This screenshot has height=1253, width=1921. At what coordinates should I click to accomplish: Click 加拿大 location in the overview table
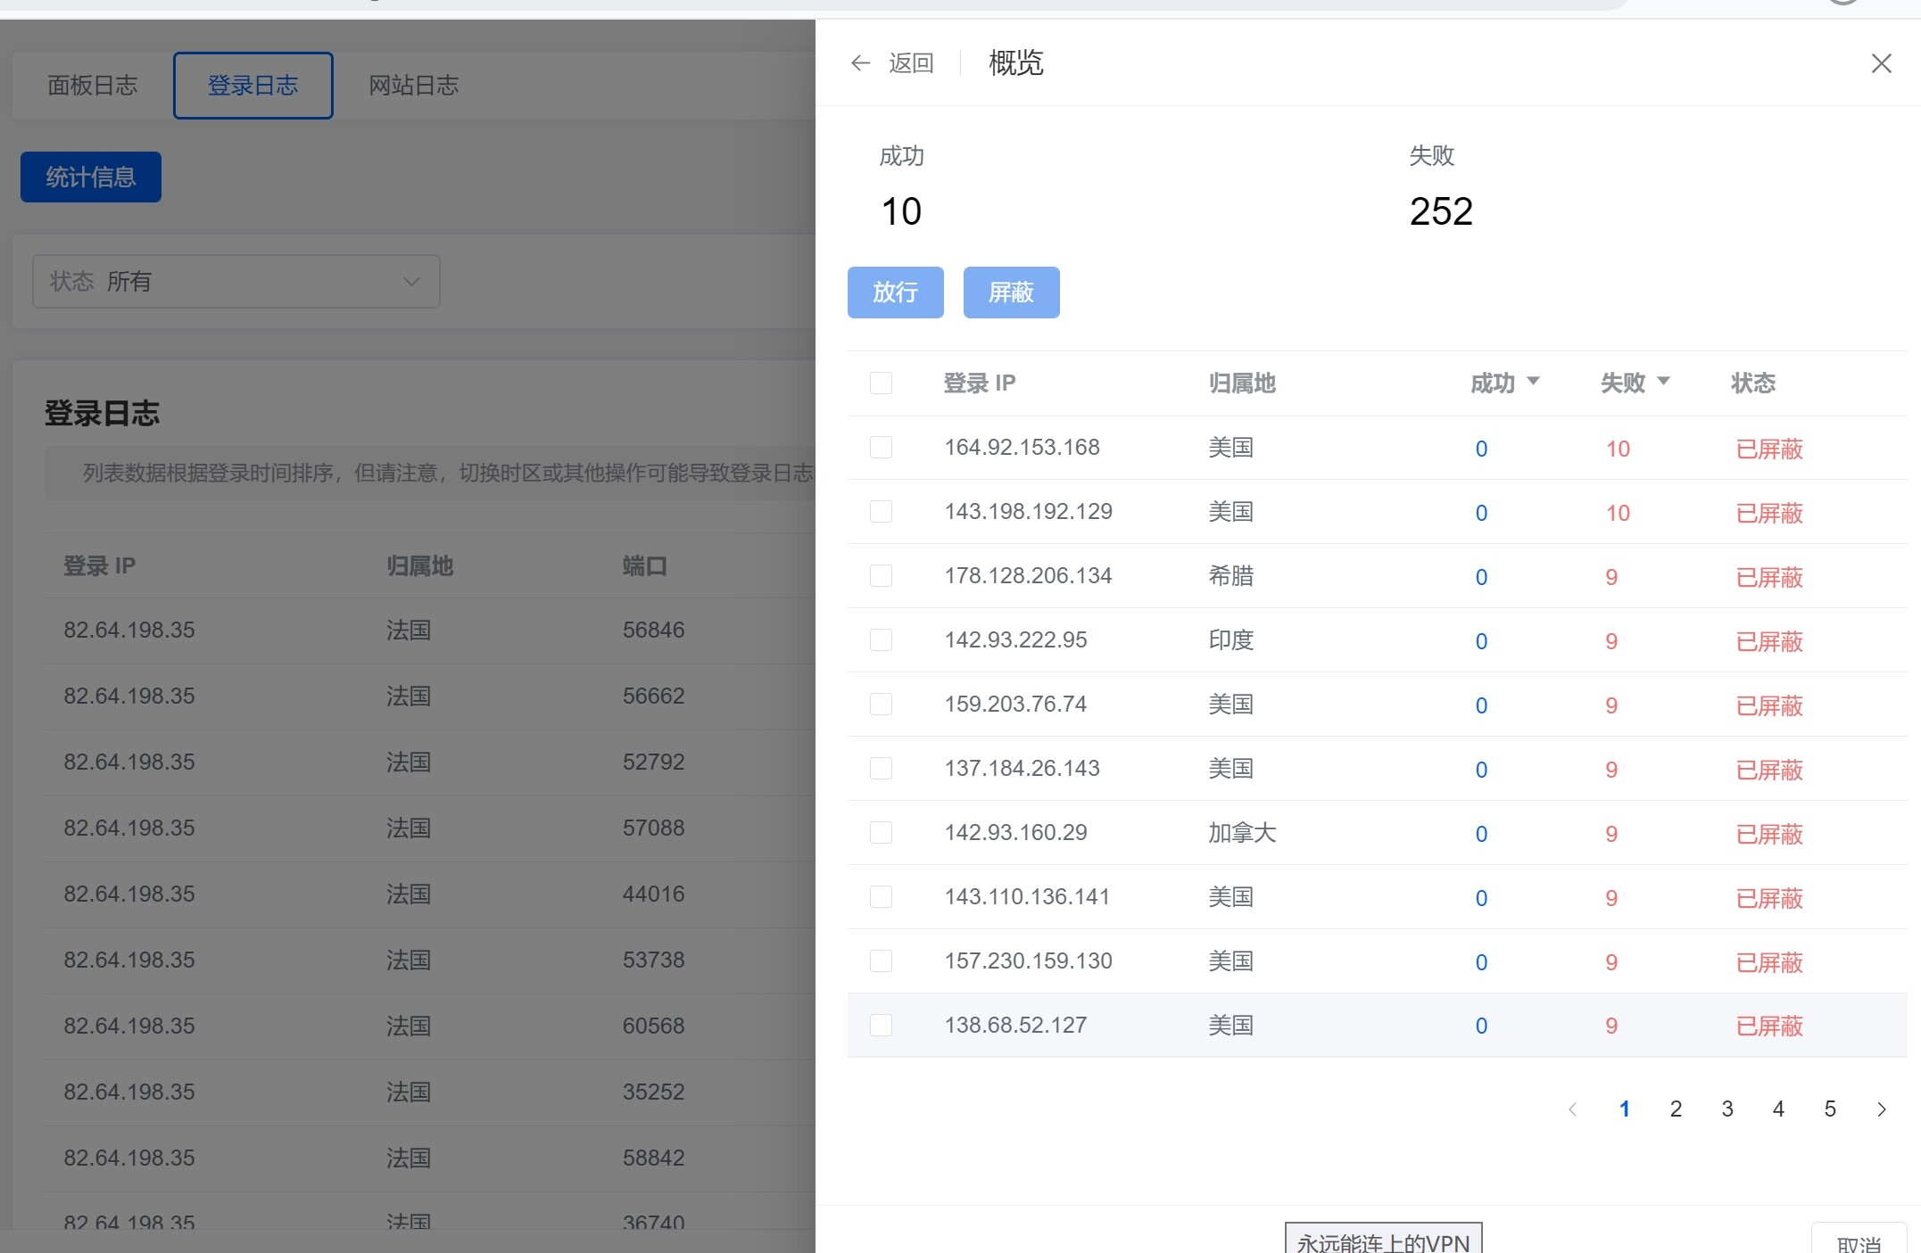1243,833
